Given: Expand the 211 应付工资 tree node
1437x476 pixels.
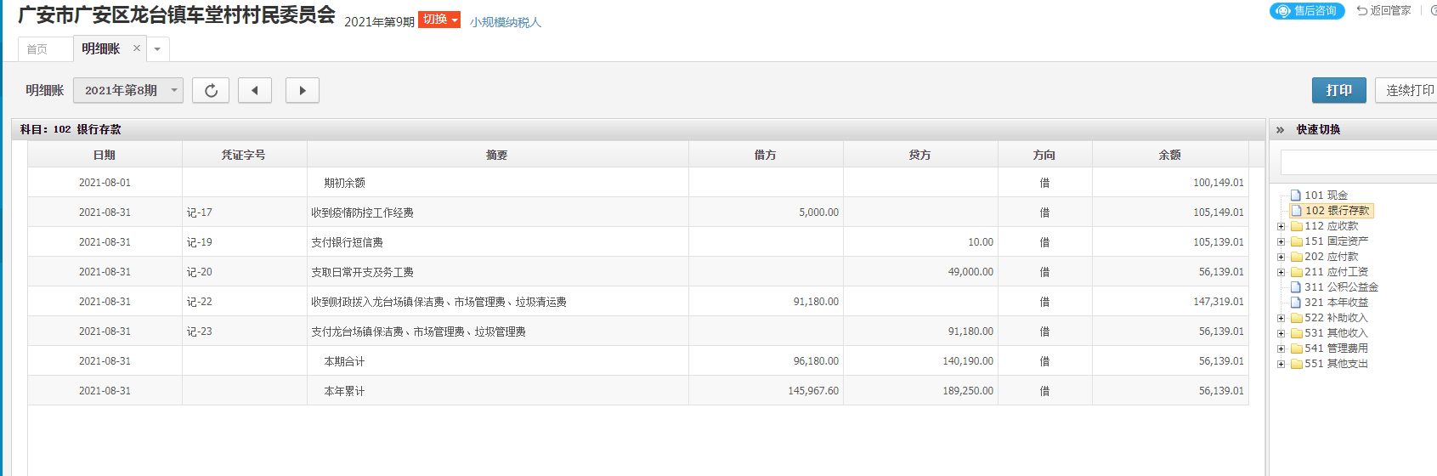Looking at the screenshot, I should pyautogui.click(x=1281, y=272).
